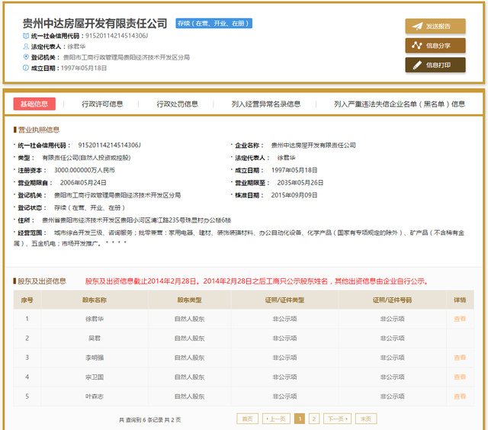Click the 营业期限自 value 2006年05月24日
The height and width of the screenshot is (430, 488).
[x=83, y=183]
